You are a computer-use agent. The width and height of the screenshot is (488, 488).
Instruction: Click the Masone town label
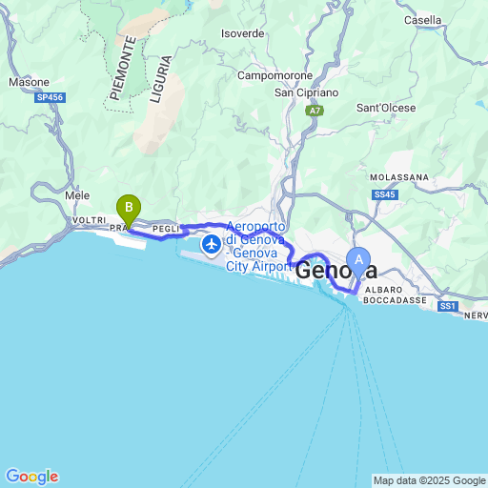click(29, 82)
